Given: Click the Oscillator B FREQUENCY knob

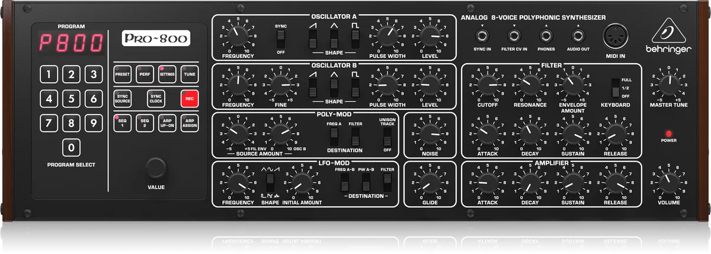Looking at the screenshot, I should [238, 86].
